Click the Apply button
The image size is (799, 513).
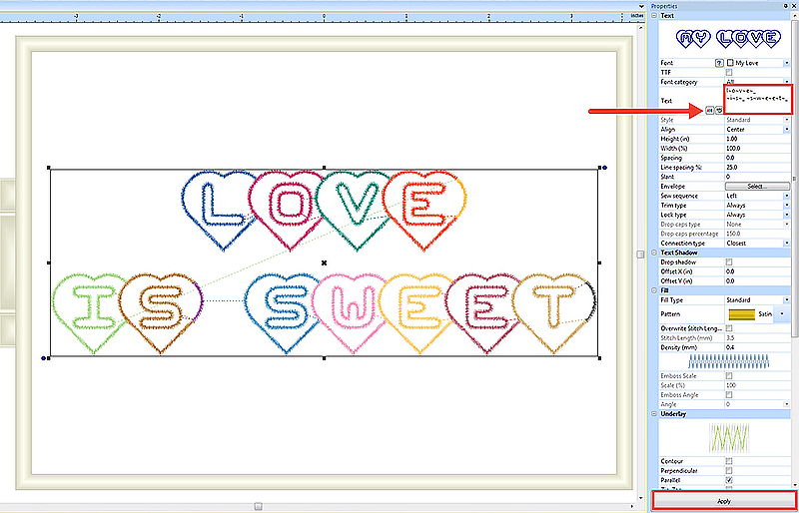click(x=724, y=501)
